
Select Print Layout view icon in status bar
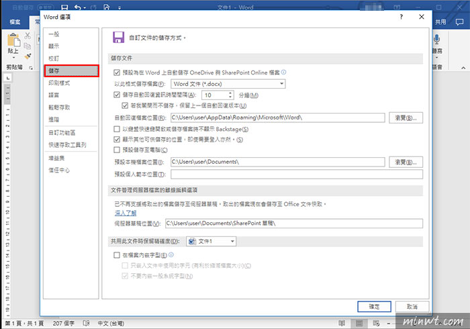[x=359, y=324]
